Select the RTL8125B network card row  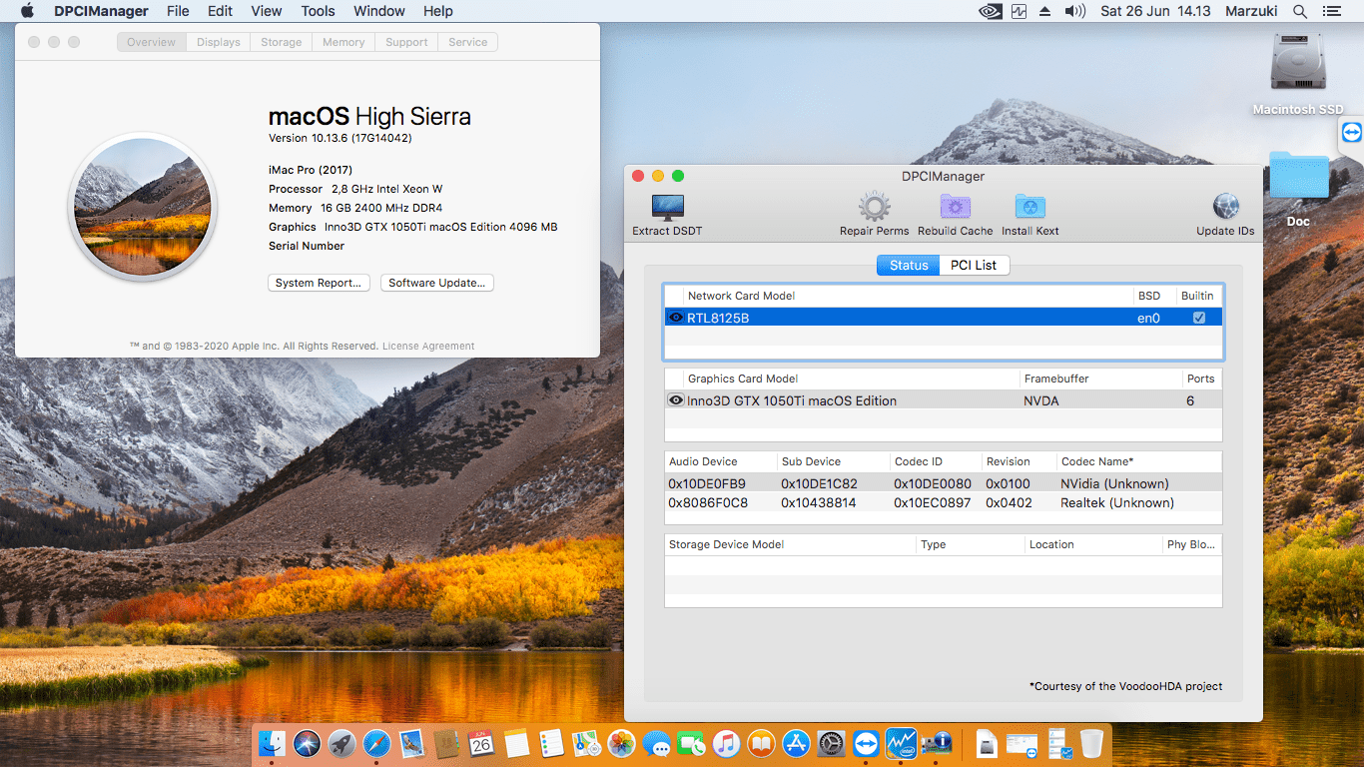click(944, 318)
